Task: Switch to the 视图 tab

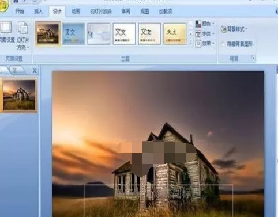Action: coord(145,12)
